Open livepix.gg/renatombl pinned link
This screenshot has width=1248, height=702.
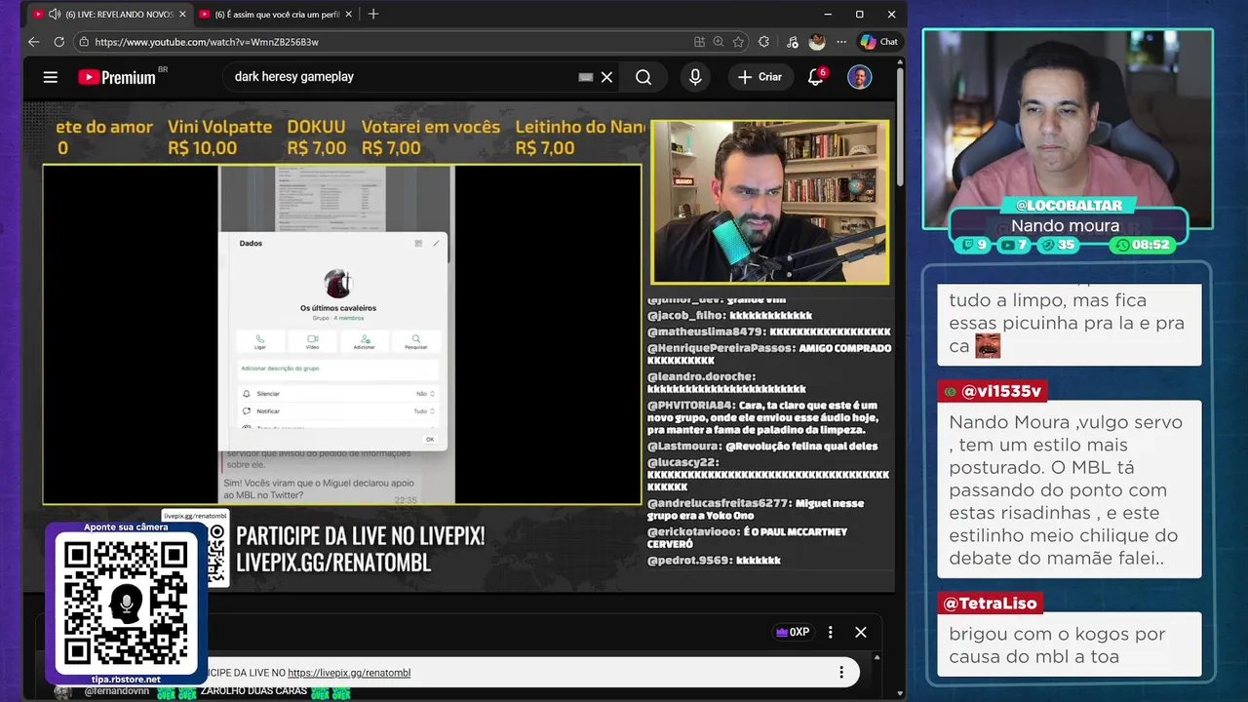(349, 673)
